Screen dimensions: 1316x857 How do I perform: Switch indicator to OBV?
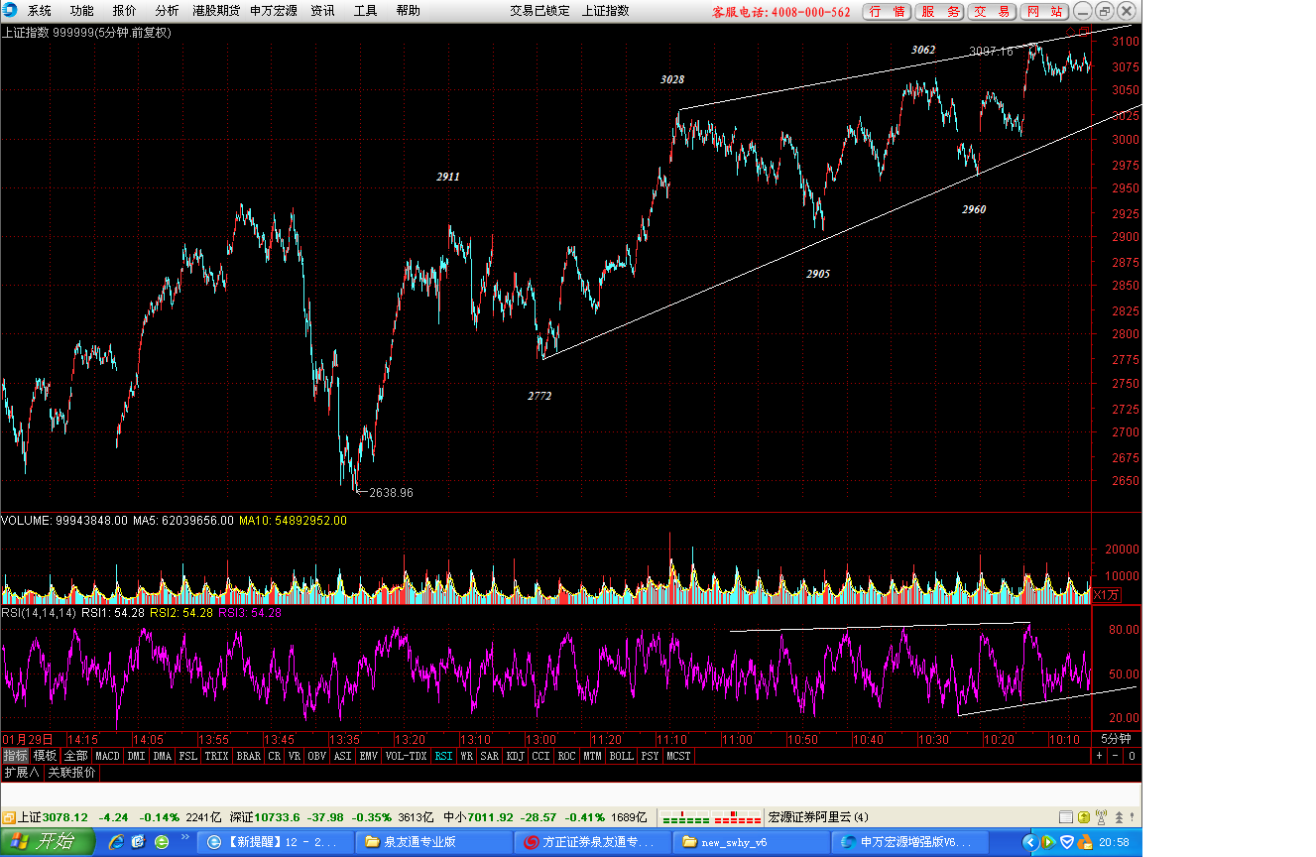point(317,756)
